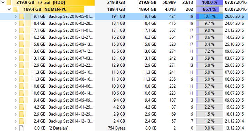Click the F:\ drive folder icon
Screen dimensions: 248x132
tap(9, 2)
